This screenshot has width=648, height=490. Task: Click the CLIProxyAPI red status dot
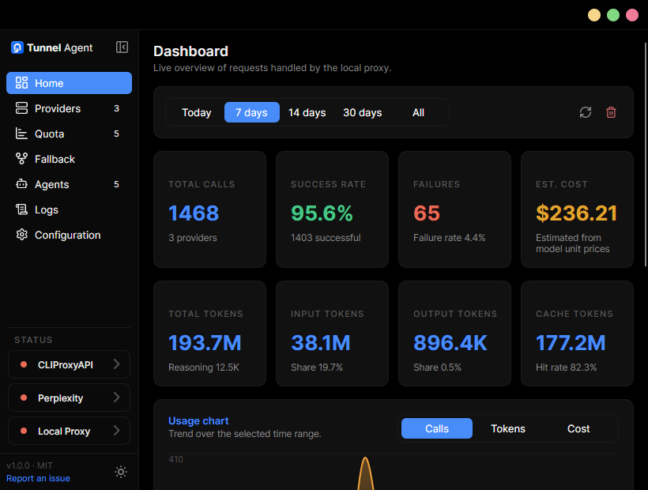(24, 364)
